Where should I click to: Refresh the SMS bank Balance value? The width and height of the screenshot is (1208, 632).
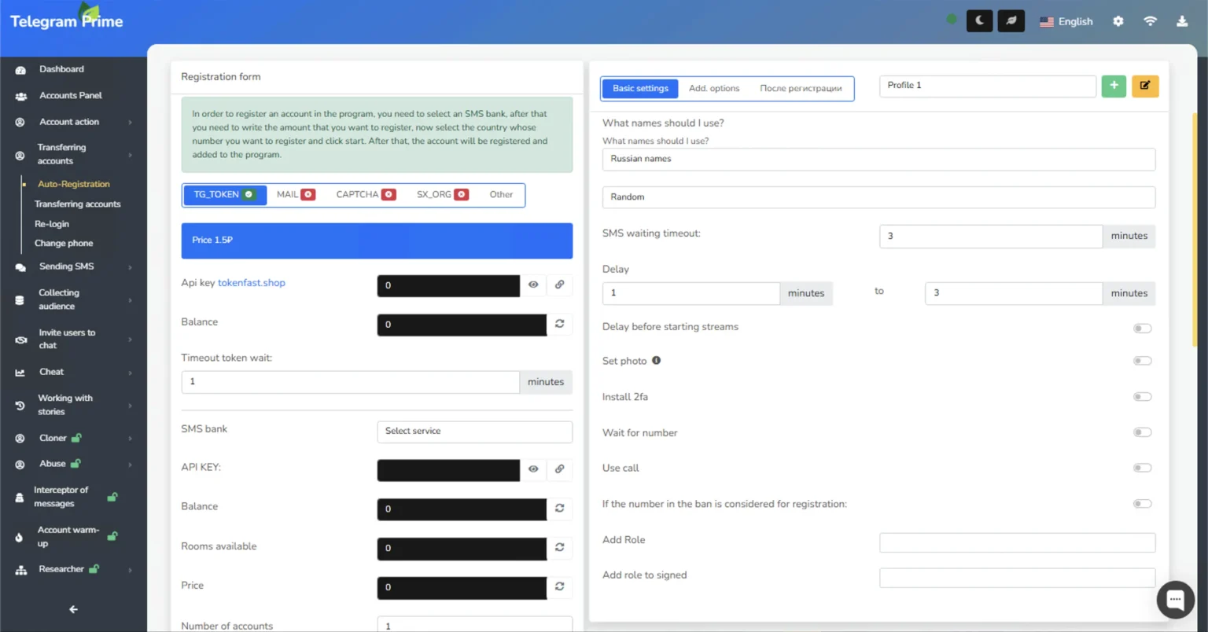(x=560, y=509)
